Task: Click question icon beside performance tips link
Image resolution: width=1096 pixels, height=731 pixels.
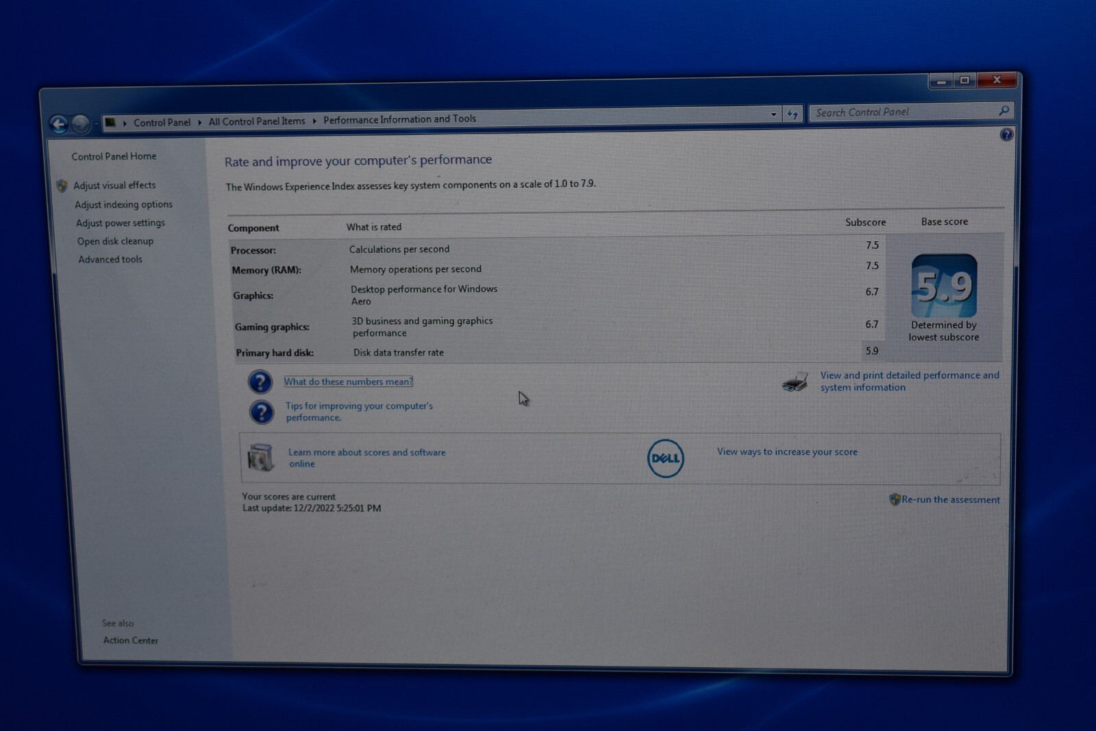Action: pyautogui.click(x=261, y=412)
